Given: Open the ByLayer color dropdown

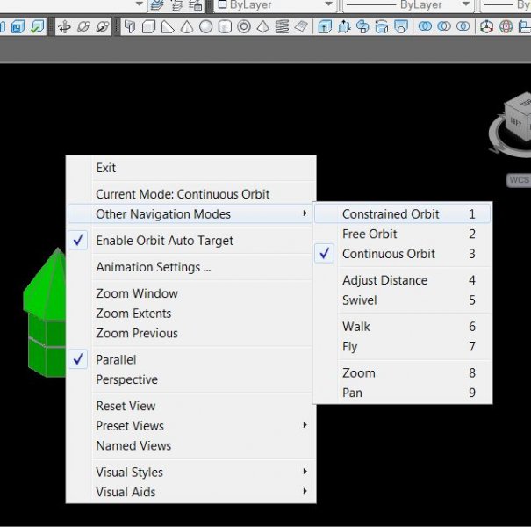Looking at the screenshot, I should tap(328, 4).
